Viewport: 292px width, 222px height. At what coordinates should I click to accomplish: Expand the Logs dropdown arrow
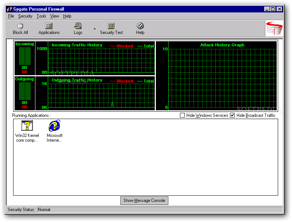95,29
